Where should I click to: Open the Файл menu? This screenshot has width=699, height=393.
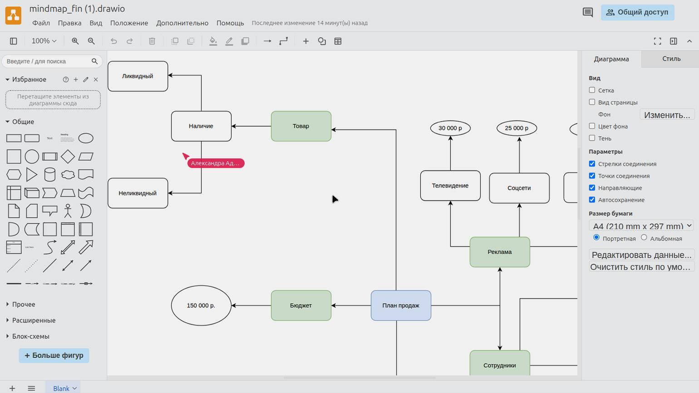(41, 23)
